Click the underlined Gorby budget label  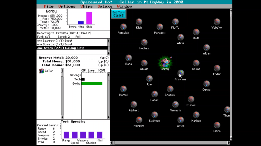(76, 84)
